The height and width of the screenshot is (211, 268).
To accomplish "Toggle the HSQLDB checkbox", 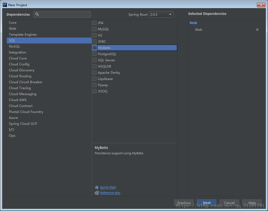I will (x=95, y=66).
